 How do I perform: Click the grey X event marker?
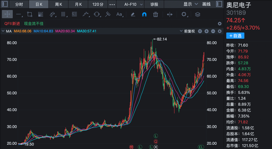pos(156,147)
